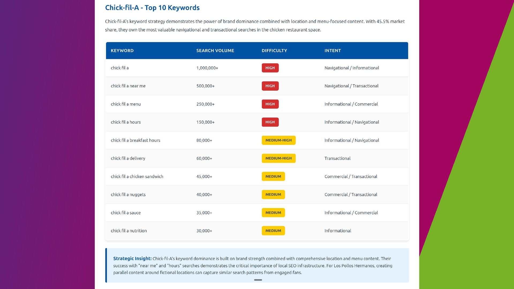Click MEDIUM-HIGH badge in breakfast hours row

(x=278, y=140)
